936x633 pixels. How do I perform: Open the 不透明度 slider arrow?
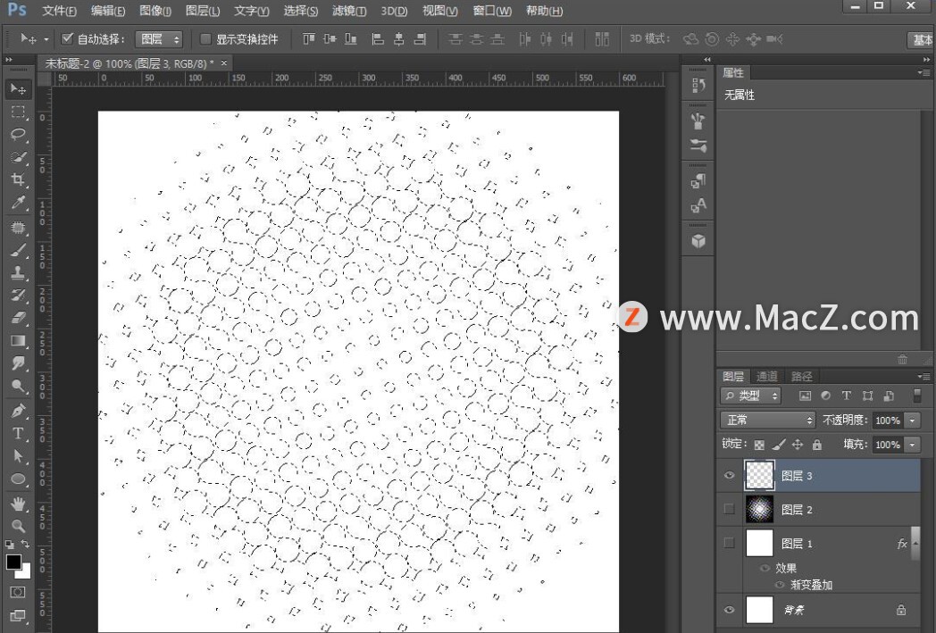pos(912,420)
